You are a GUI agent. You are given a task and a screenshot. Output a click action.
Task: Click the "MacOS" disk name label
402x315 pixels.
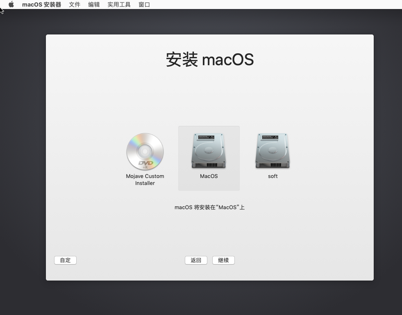(209, 176)
